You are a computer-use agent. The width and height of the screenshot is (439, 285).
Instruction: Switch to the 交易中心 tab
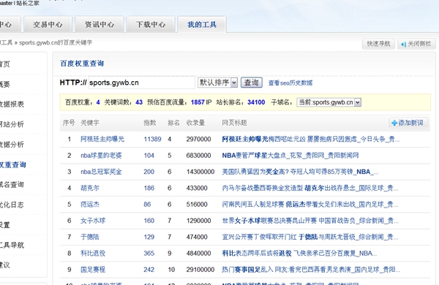(48, 25)
